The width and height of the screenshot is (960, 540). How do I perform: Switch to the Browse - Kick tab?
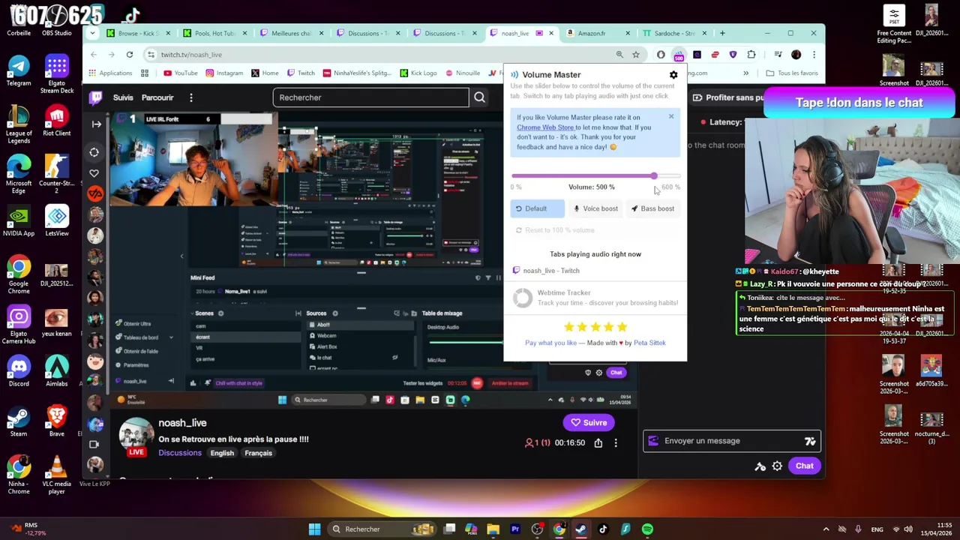click(x=139, y=33)
